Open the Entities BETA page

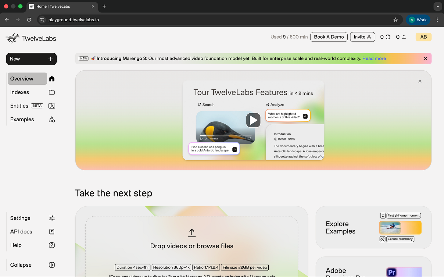[27, 106]
